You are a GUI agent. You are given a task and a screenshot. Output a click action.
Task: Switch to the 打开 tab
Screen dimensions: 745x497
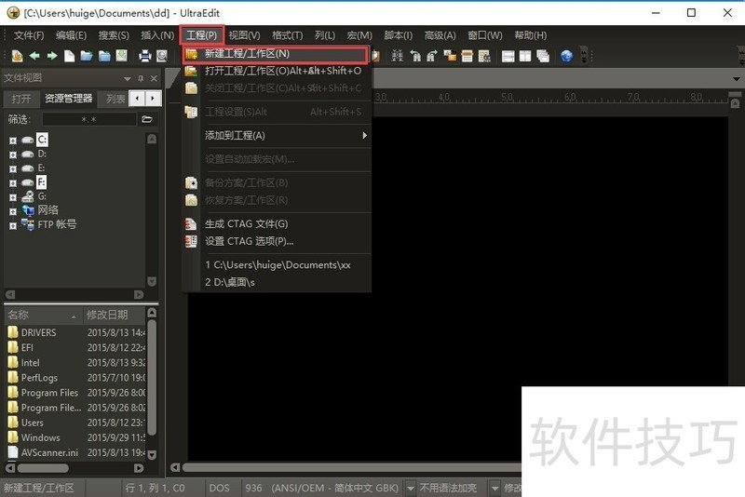20,99
